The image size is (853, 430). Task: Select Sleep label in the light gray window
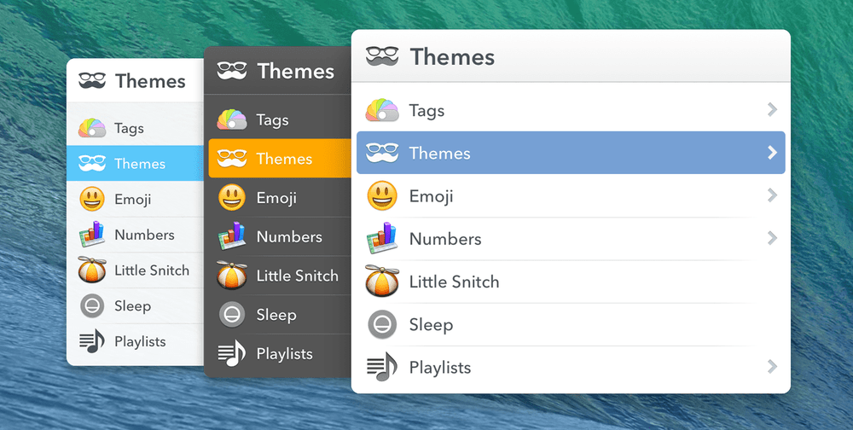132,306
